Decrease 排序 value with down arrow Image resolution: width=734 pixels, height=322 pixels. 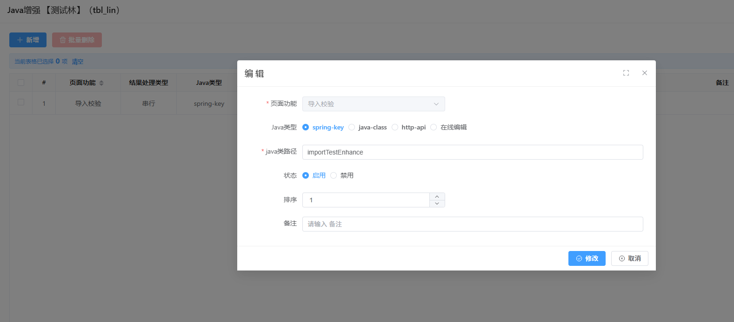[x=437, y=204]
